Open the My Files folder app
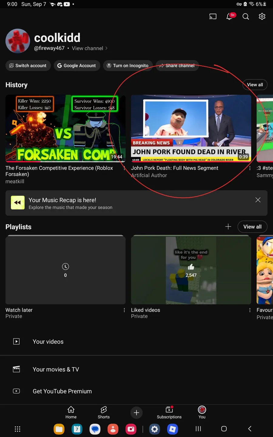The image size is (273, 437). tap(59, 429)
